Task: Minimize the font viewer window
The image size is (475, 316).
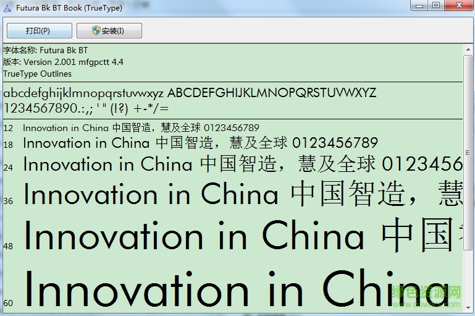Action: coord(419,6)
